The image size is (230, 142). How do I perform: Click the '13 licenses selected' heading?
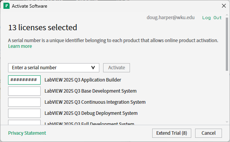click(x=43, y=28)
